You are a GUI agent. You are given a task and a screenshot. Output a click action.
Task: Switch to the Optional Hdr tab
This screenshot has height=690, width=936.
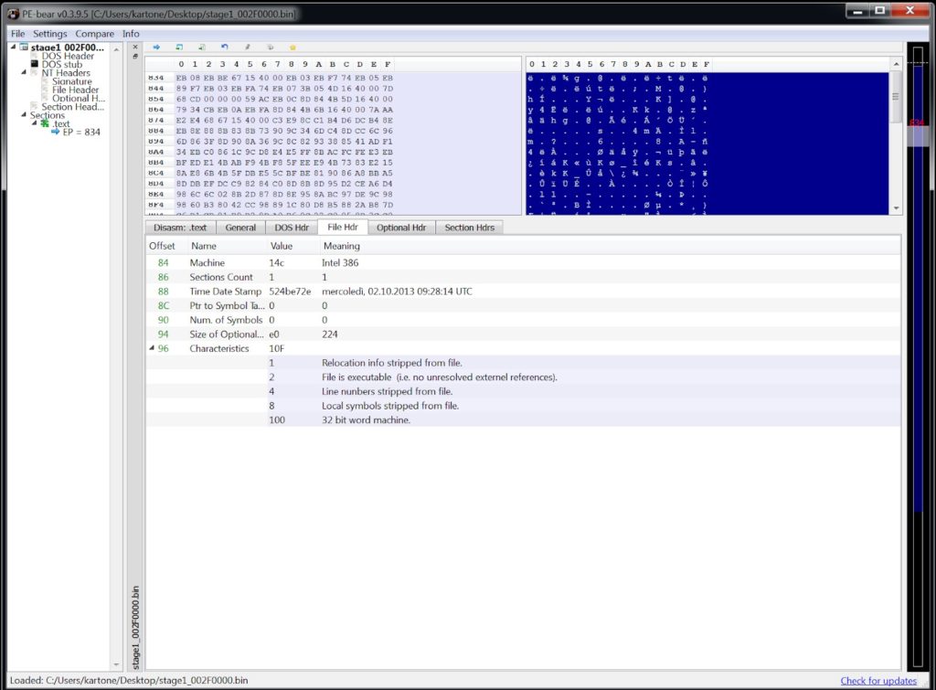coord(402,227)
